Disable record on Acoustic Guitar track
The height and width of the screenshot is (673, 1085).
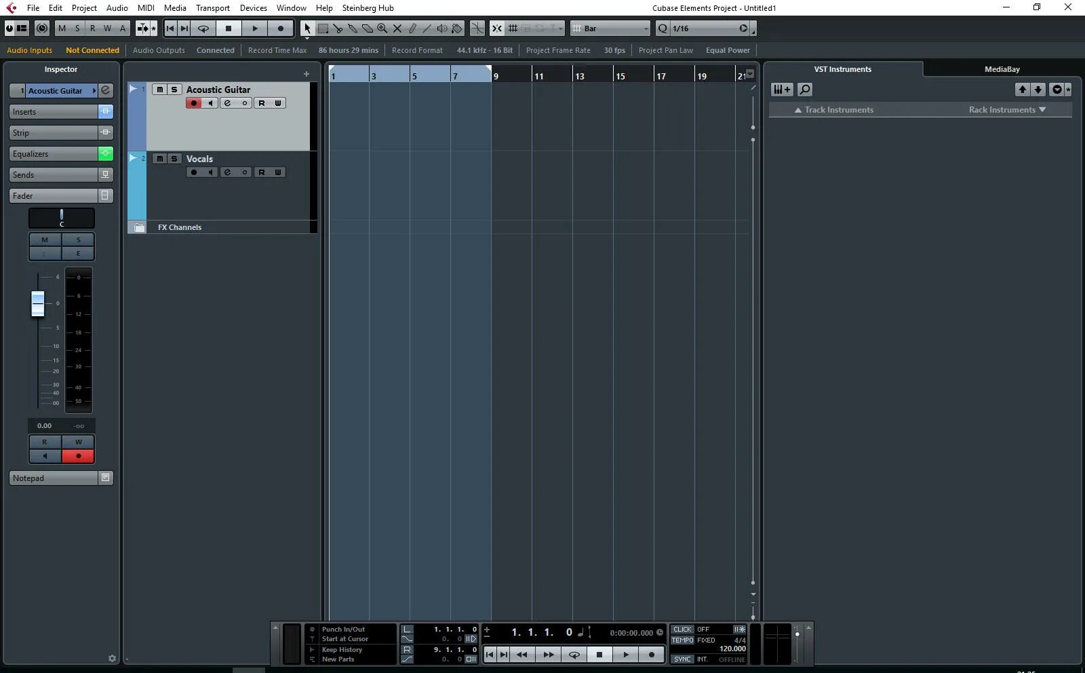tap(194, 103)
